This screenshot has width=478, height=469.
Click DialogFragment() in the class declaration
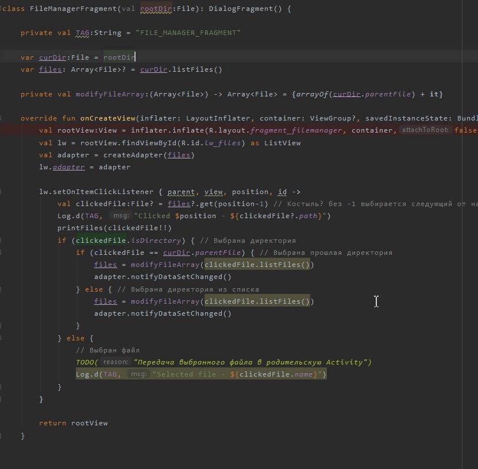245,9
